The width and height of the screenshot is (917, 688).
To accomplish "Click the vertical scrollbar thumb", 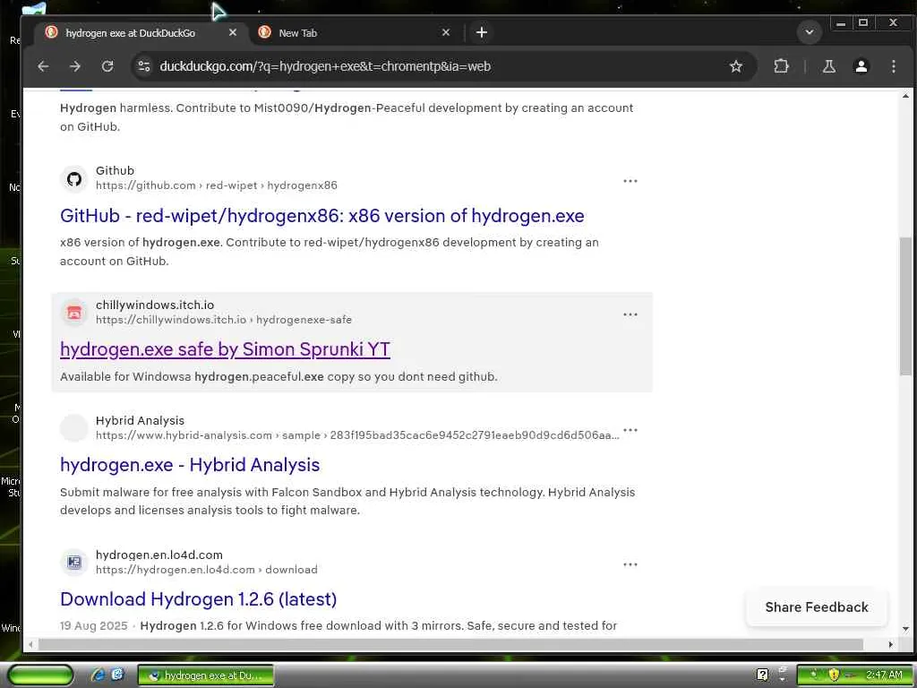I will click(x=905, y=306).
